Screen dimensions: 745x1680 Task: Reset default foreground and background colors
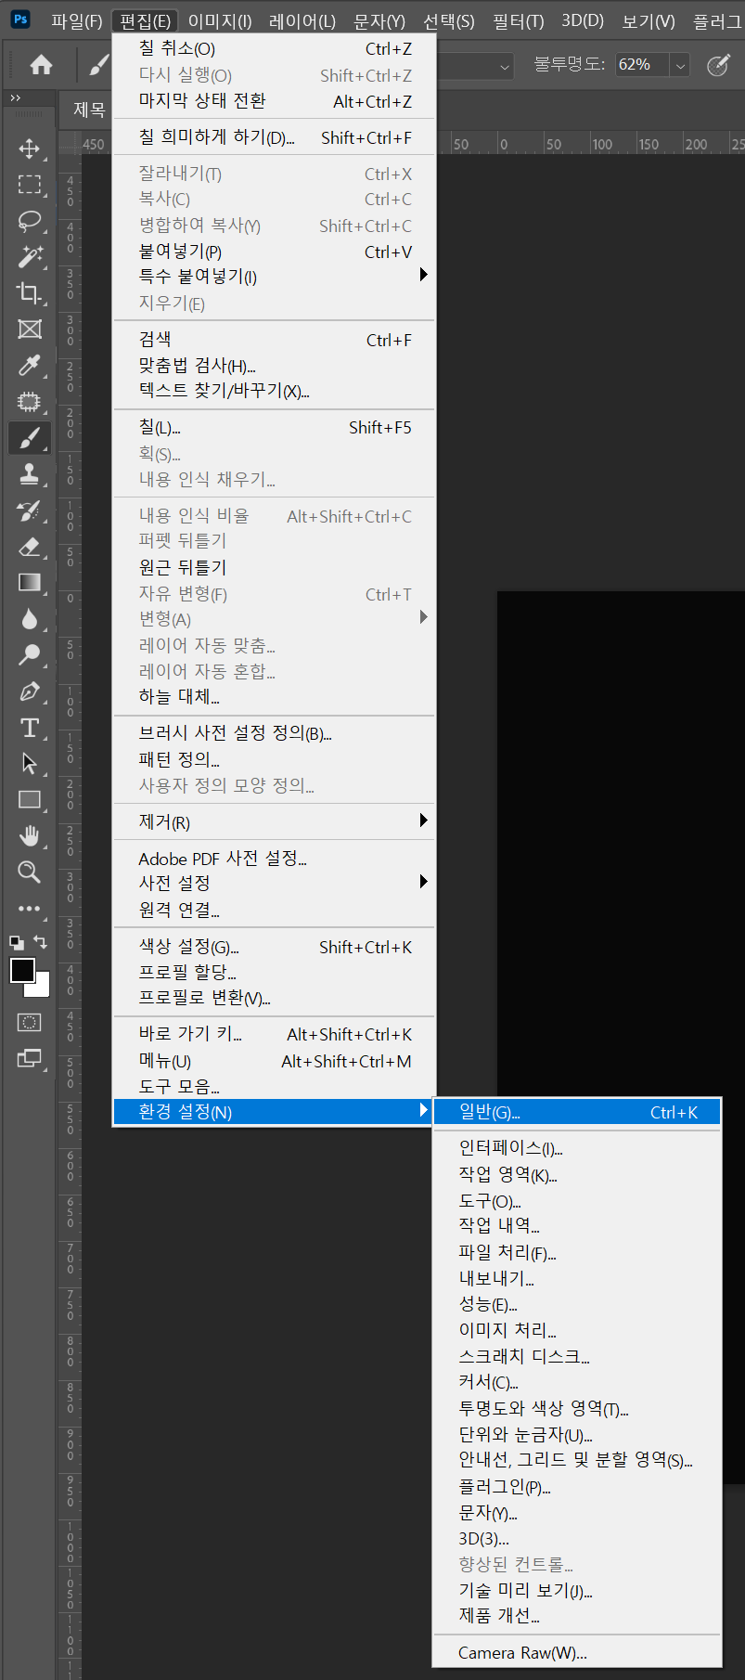point(17,942)
